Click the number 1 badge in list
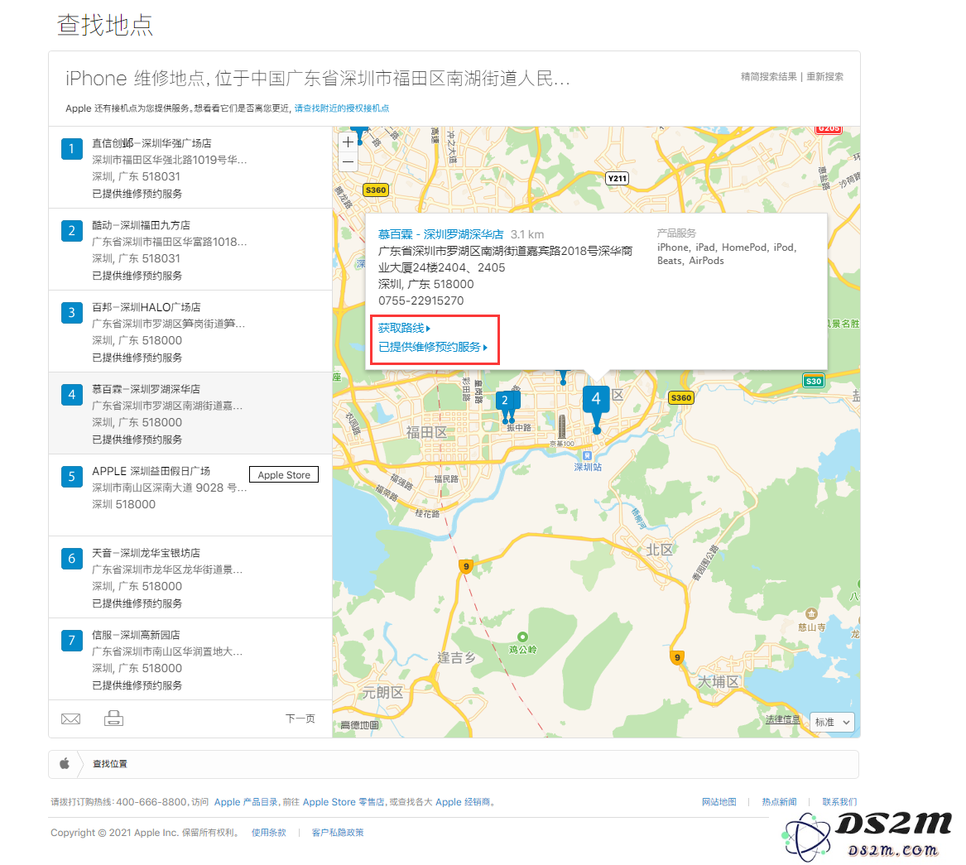The width and height of the screenshot is (966, 865). [72, 148]
